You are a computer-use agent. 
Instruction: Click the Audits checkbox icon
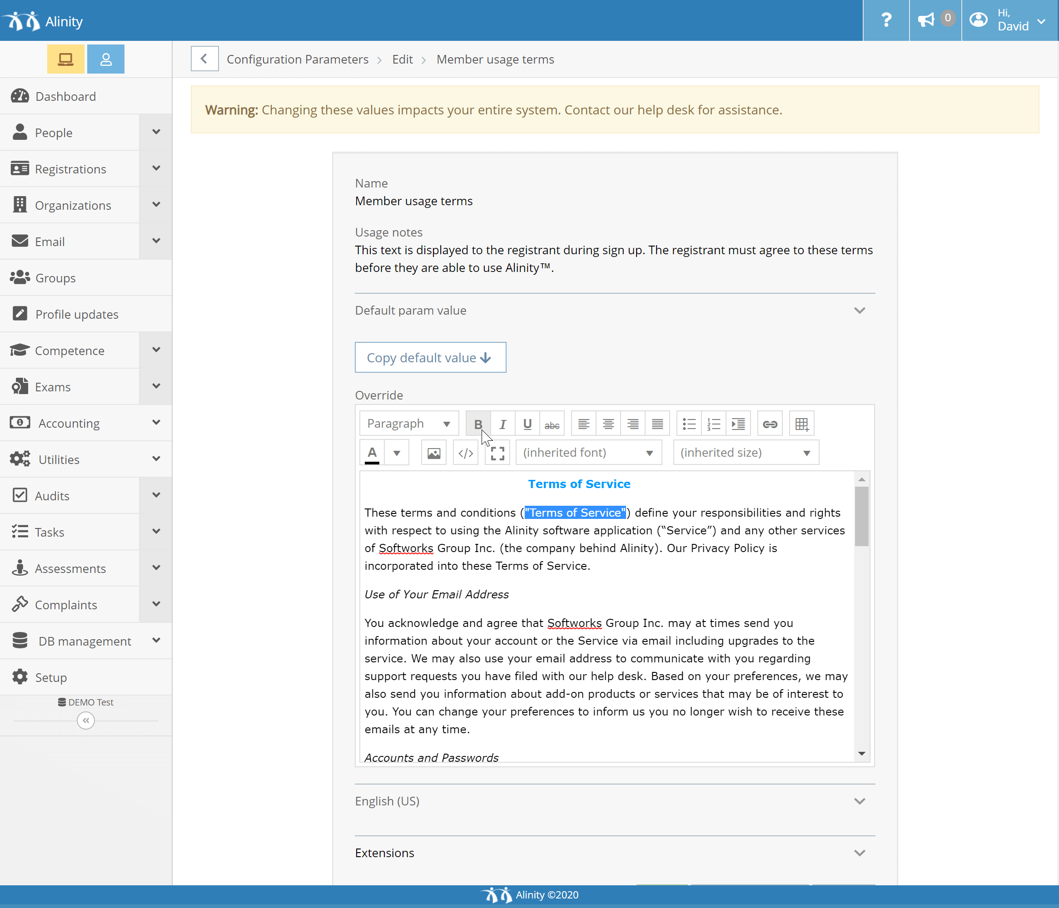[x=20, y=495]
